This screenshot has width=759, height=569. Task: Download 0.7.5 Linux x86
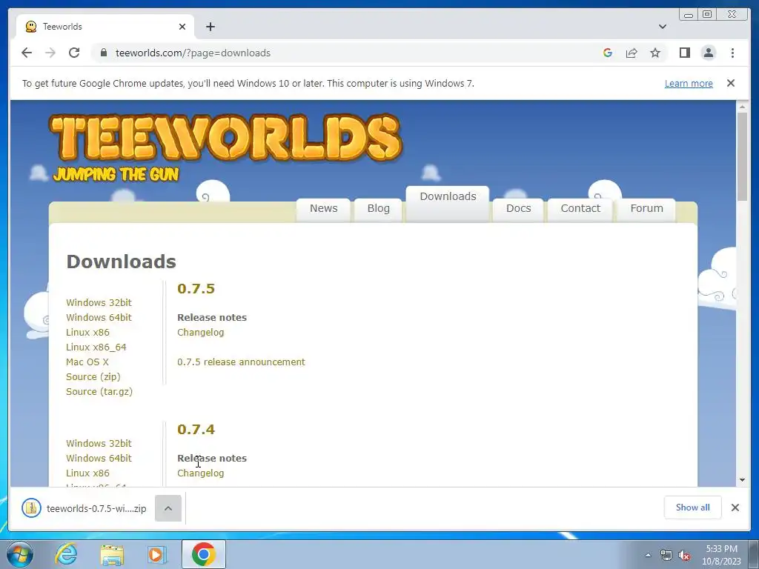pyautogui.click(x=87, y=333)
